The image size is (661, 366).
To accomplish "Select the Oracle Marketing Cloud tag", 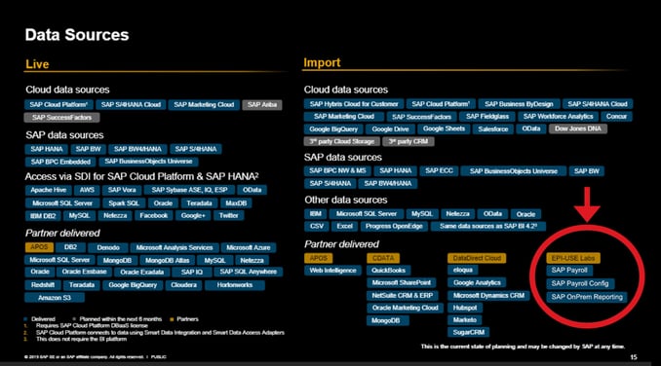I will click(x=406, y=308).
